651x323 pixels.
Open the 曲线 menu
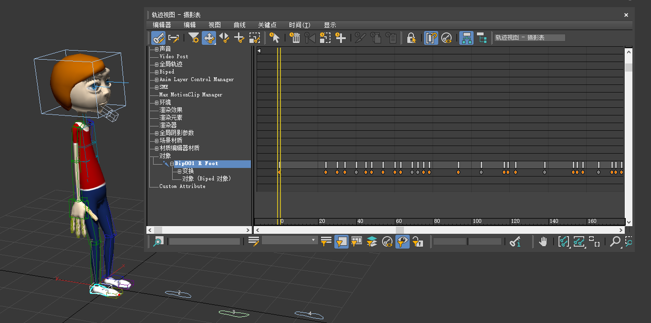239,25
